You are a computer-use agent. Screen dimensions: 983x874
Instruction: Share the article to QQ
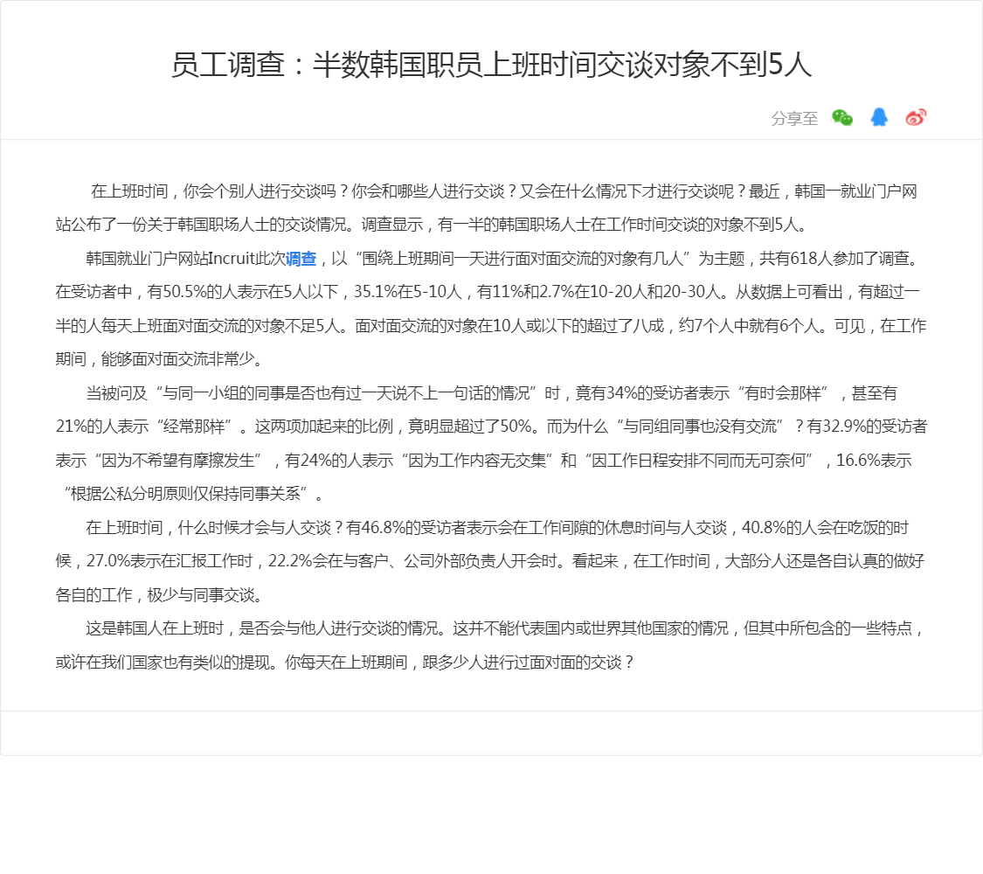[879, 117]
